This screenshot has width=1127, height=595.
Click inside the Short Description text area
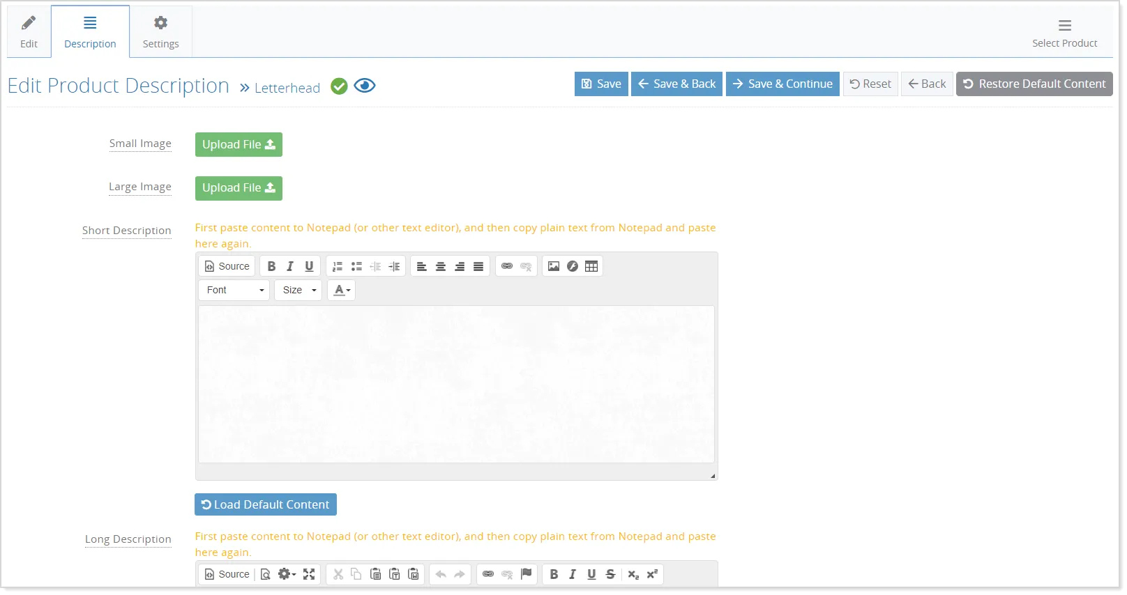456,384
